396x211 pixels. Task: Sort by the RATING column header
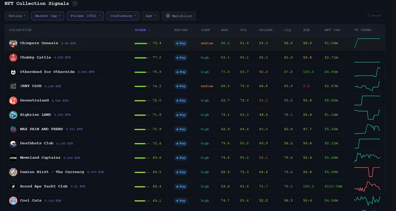pyautogui.click(x=181, y=30)
